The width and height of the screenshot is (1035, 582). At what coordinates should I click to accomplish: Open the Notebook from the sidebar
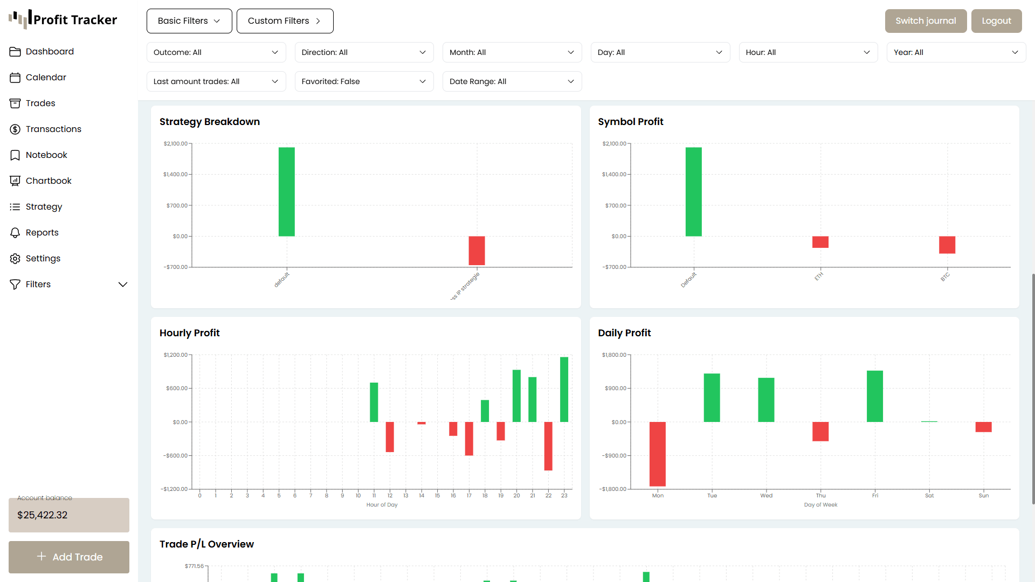16,155
